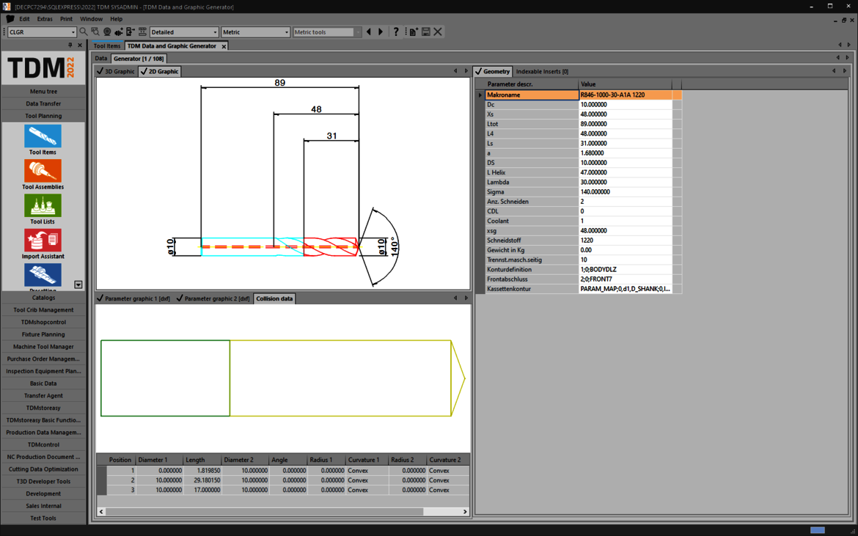This screenshot has width=858, height=536.
Task: Open the Metric units dropdown
Action: pyautogui.click(x=286, y=32)
